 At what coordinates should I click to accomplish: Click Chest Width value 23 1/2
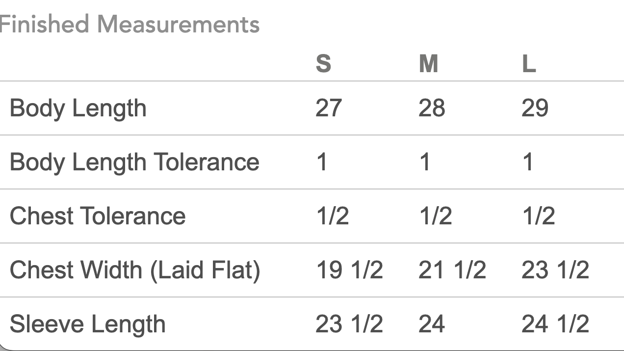(x=555, y=270)
